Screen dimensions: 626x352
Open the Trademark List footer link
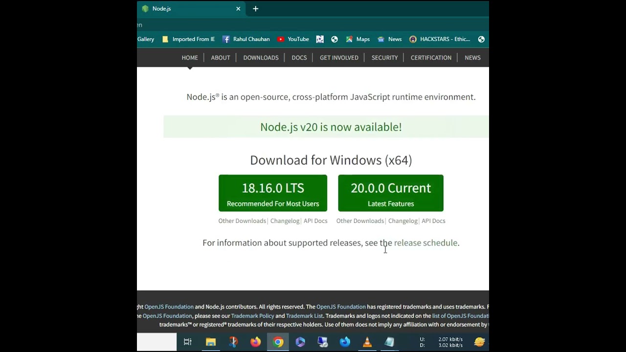coord(304,316)
